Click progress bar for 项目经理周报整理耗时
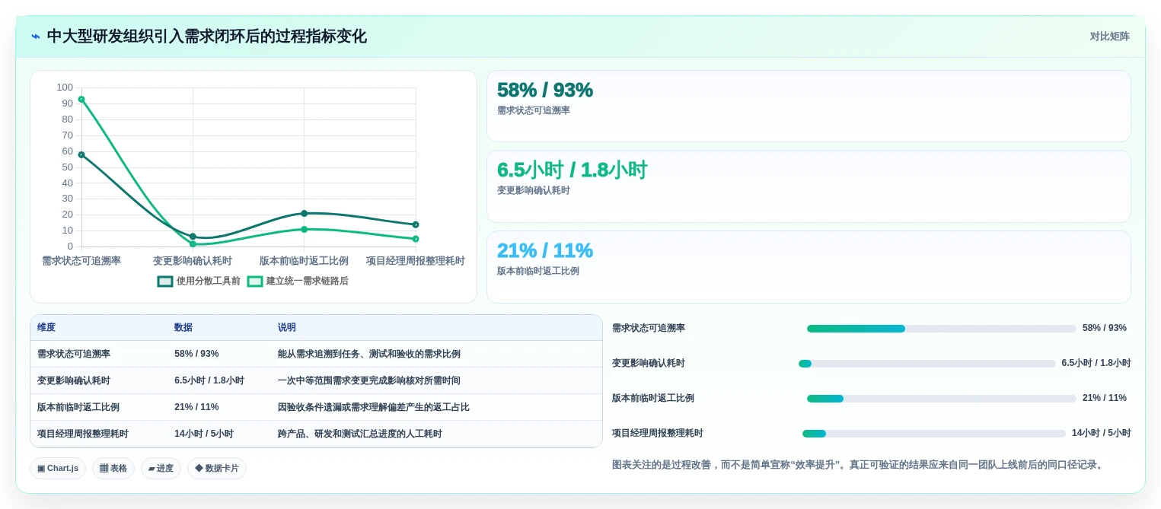The width and height of the screenshot is (1161, 509). [x=934, y=434]
